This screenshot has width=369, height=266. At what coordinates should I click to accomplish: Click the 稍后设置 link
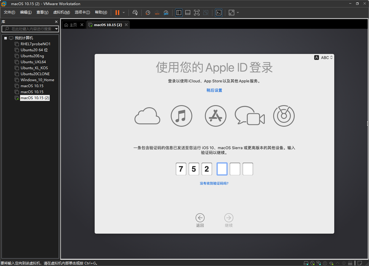click(214, 90)
